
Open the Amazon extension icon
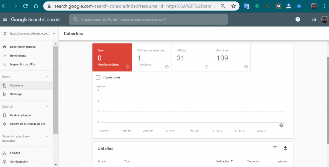point(289,6)
